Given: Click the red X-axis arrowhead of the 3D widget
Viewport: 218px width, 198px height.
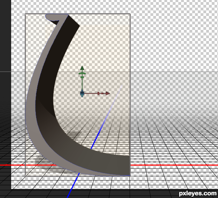Looking at the screenshot, I should point(108,93).
